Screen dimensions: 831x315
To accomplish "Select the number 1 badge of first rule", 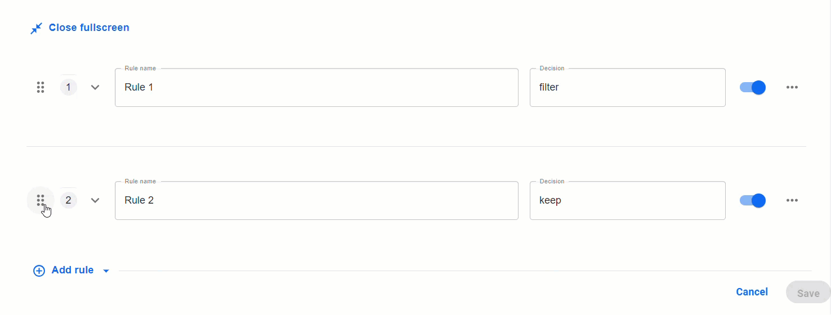I will (x=69, y=87).
